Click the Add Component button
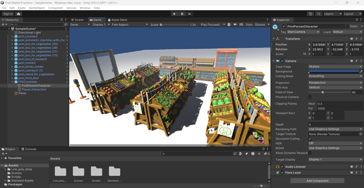The image size is (364, 188). click(317, 181)
